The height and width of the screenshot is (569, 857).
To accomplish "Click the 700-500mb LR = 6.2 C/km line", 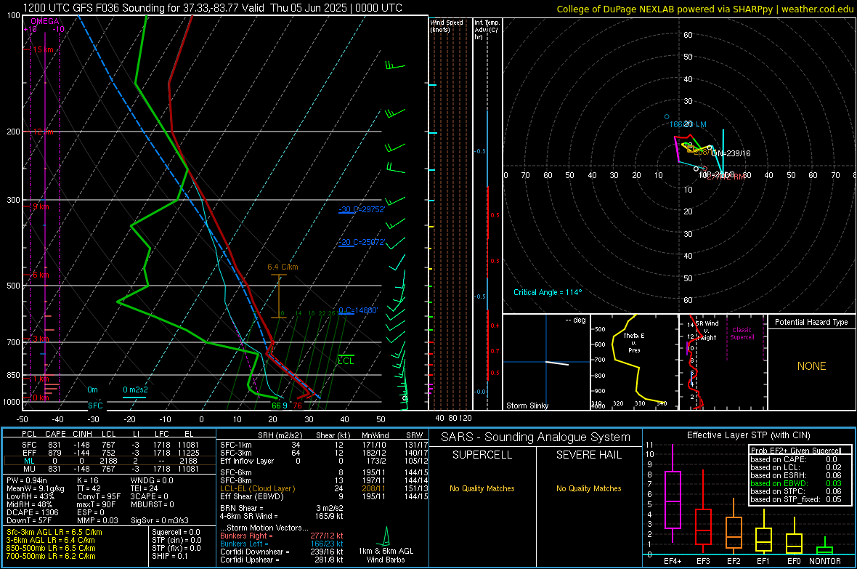I will coord(51,556).
